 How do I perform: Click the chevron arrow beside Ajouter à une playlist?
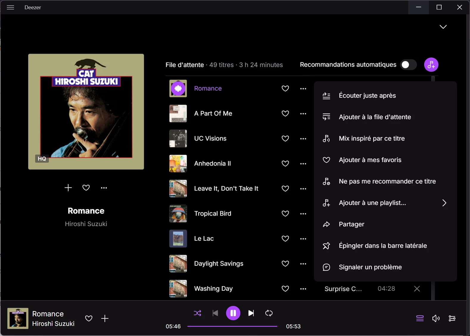pyautogui.click(x=444, y=203)
